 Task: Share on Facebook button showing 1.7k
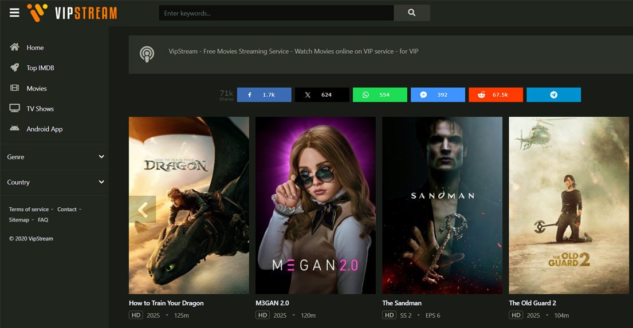tap(264, 95)
